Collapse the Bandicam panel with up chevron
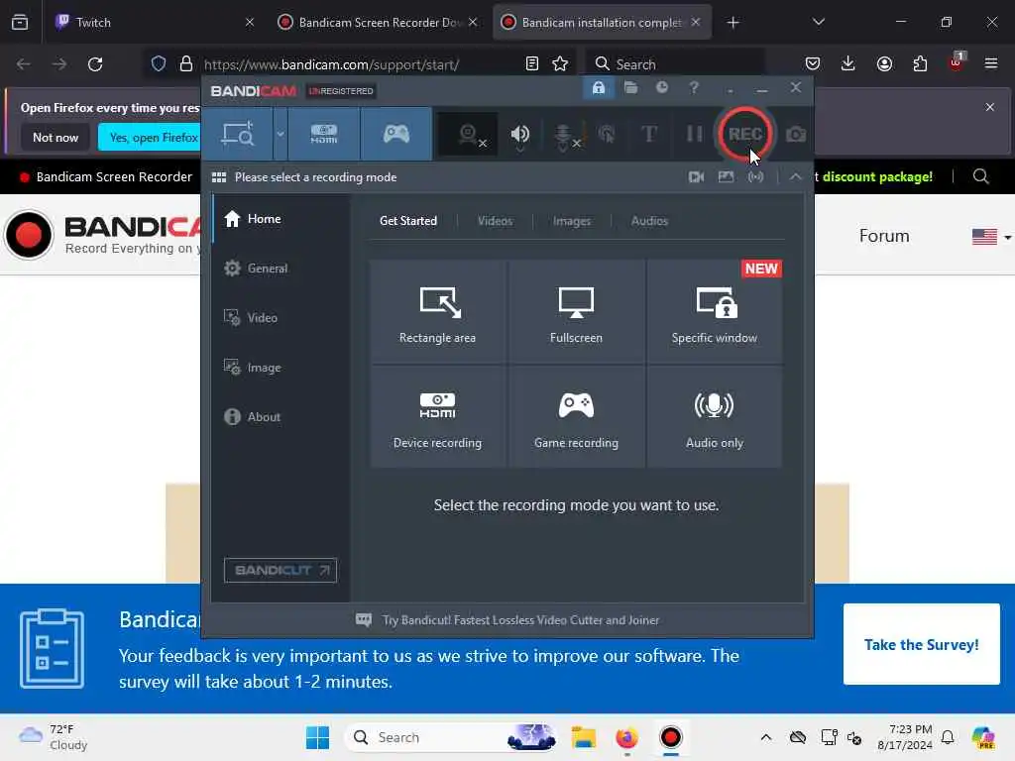 pyautogui.click(x=795, y=176)
